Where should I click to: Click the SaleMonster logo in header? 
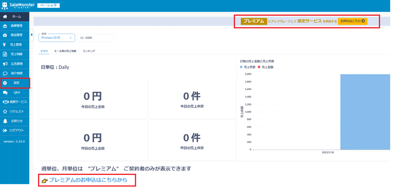pos(18,5)
